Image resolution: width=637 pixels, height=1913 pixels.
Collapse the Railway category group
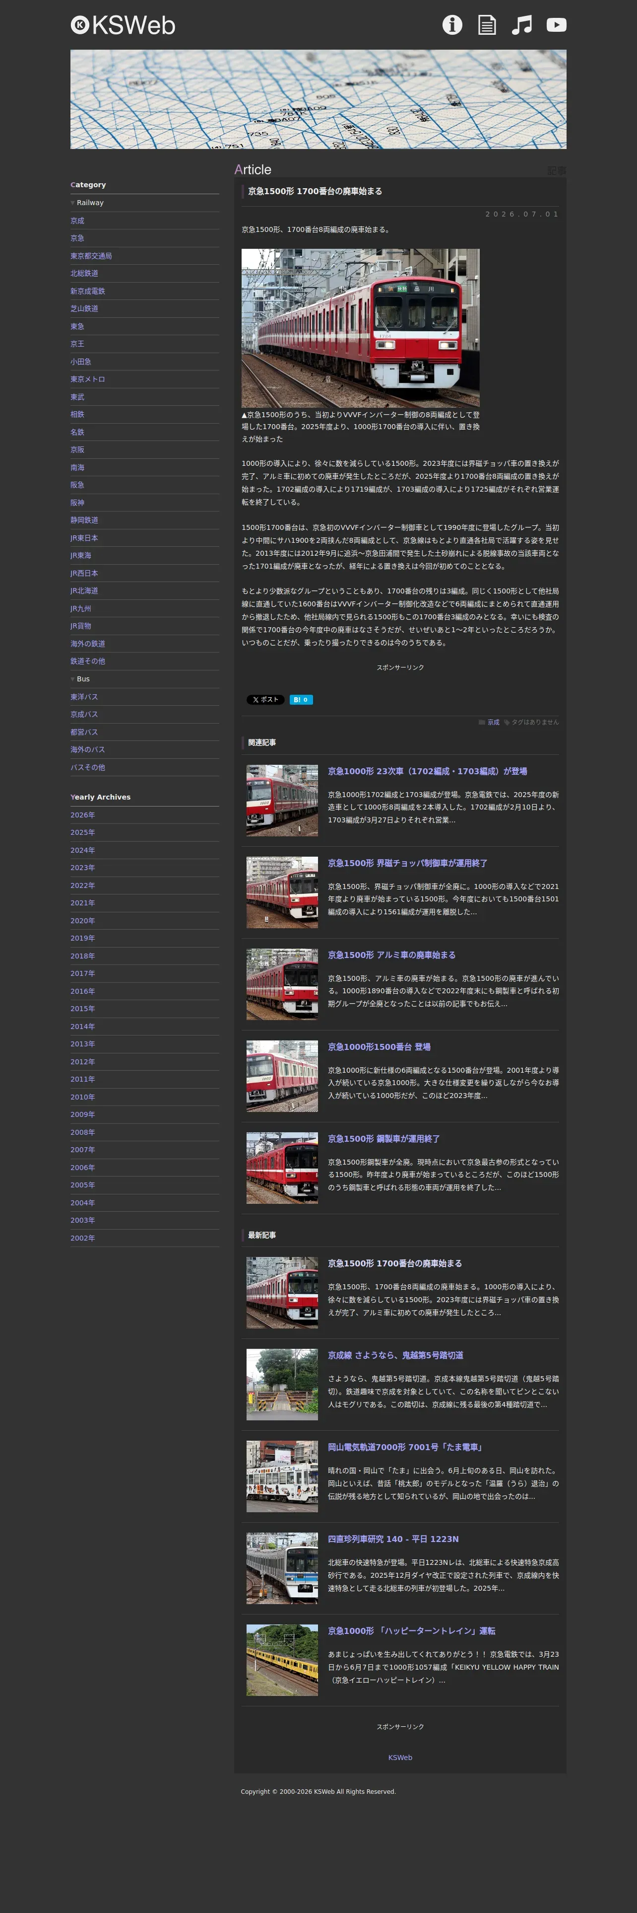87,203
